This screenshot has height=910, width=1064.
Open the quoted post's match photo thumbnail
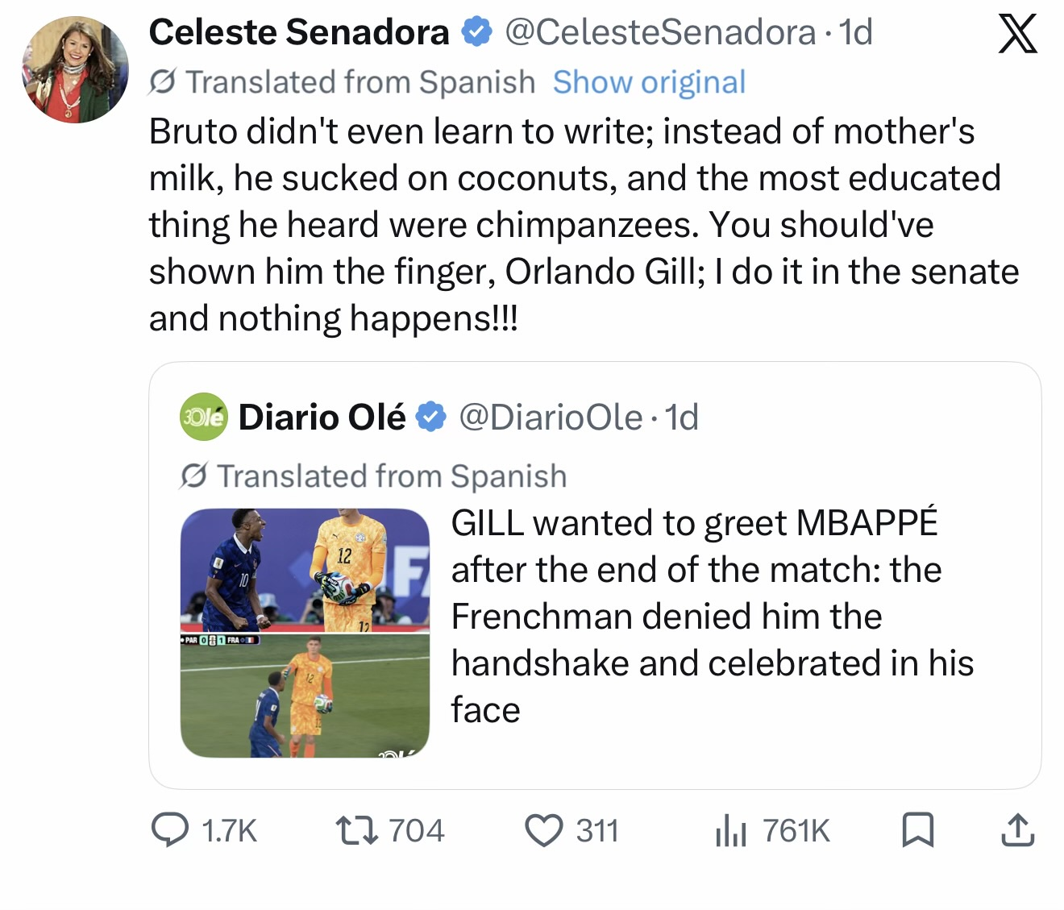pyautogui.click(x=305, y=633)
